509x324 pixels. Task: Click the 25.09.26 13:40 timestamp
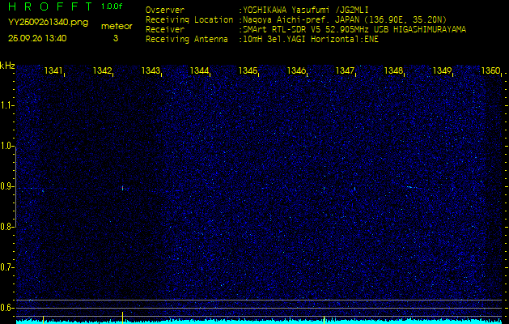37,38
